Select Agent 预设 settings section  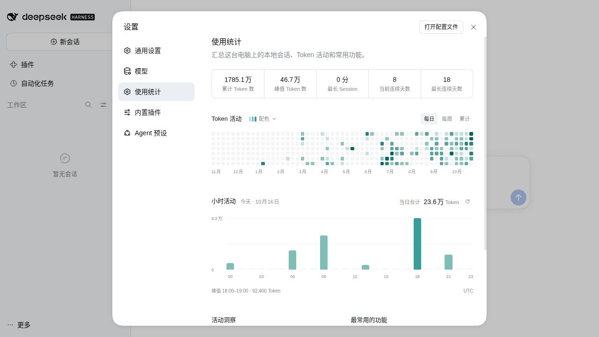click(x=156, y=133)
